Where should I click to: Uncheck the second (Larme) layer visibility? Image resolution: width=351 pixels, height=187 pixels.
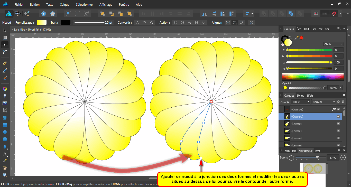[x=338, y=131]
